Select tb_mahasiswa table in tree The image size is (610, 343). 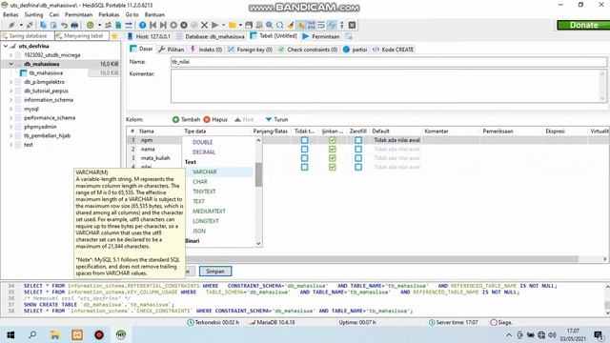tap(46, 72)
